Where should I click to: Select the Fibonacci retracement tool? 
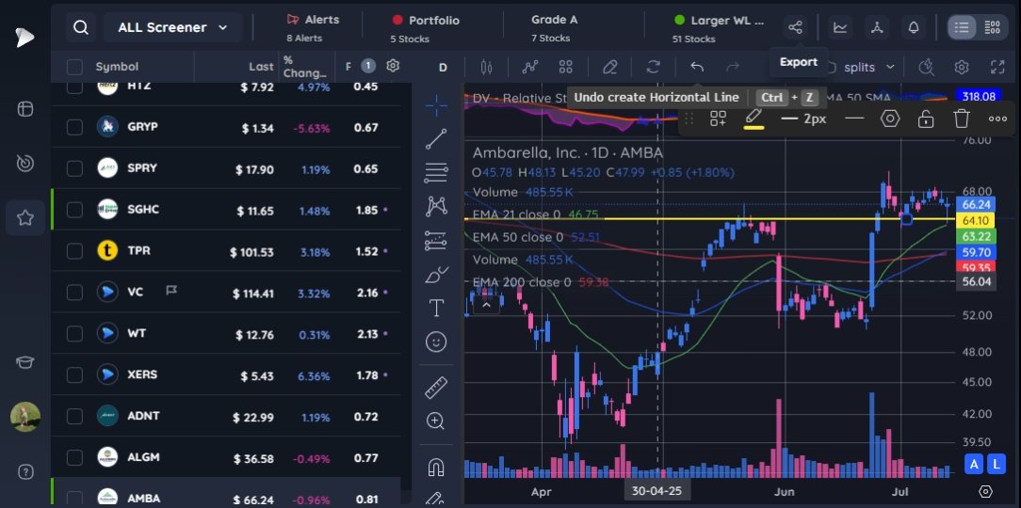coord(435,173)
